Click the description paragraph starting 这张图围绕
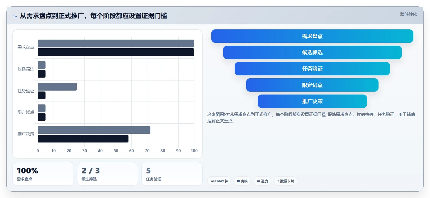The image size is (430, 198). point(311,118)
